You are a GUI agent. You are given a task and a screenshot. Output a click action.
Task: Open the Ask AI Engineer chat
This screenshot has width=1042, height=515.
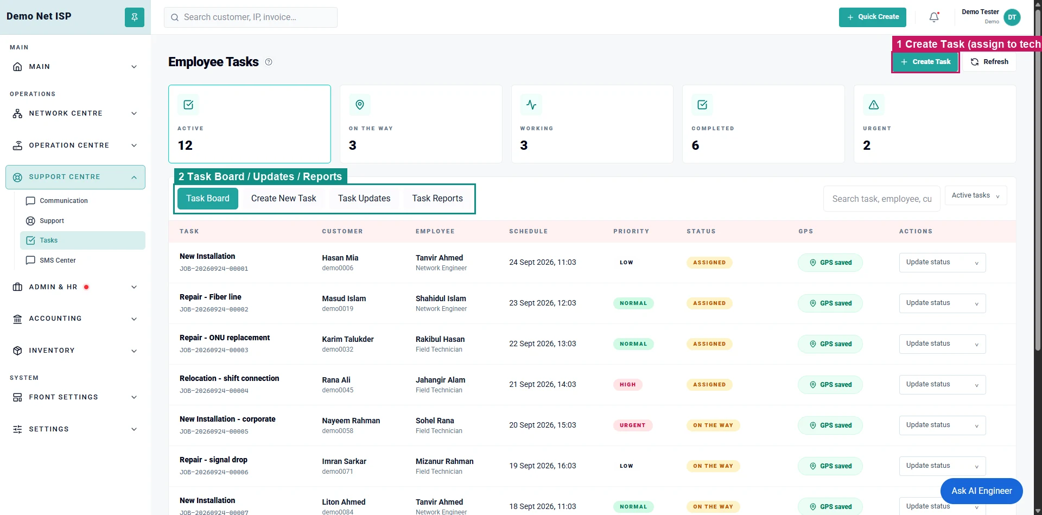tap(982, 491)
